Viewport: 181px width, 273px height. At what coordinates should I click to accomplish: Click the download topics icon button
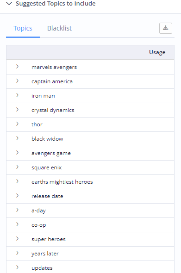(166, 28)
